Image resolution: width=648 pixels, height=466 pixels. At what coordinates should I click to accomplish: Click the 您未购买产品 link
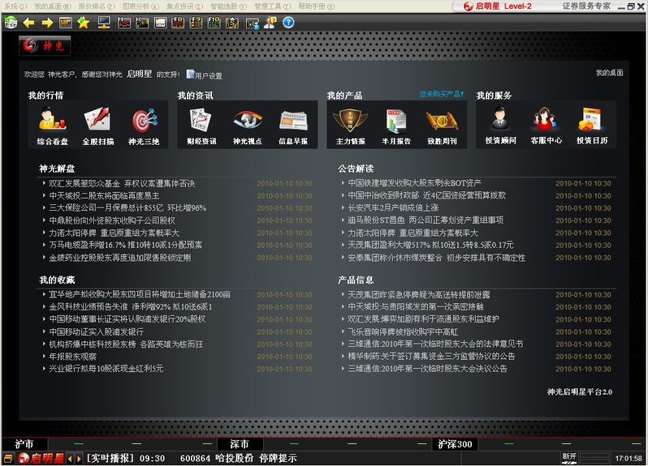pos(443,95)
